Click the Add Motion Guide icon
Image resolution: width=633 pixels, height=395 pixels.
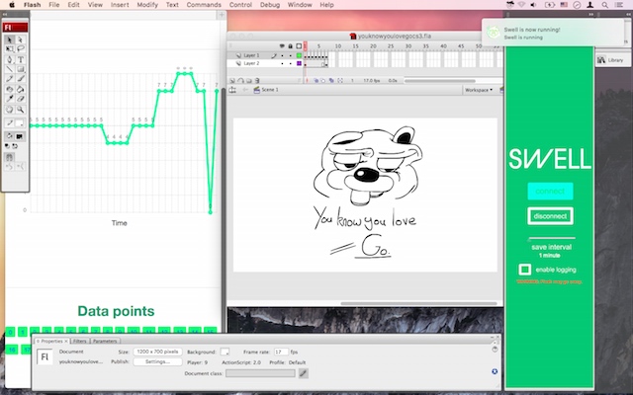[x=240, y=81]
